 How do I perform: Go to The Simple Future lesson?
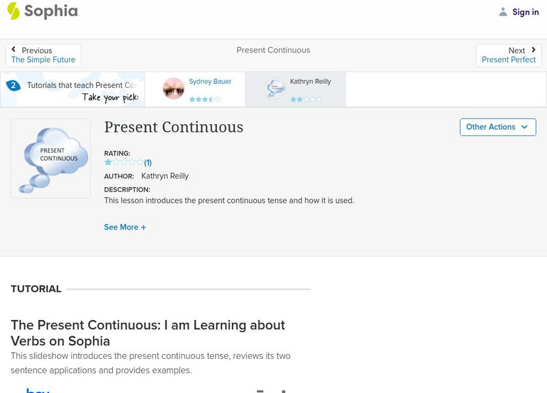pyautogui.click(x=43, y=60)
